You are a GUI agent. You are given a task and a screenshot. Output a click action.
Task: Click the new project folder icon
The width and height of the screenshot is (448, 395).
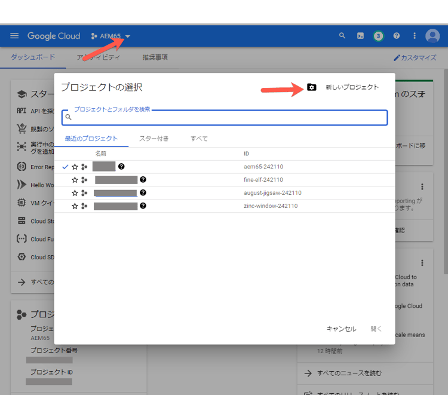point(311,87)
